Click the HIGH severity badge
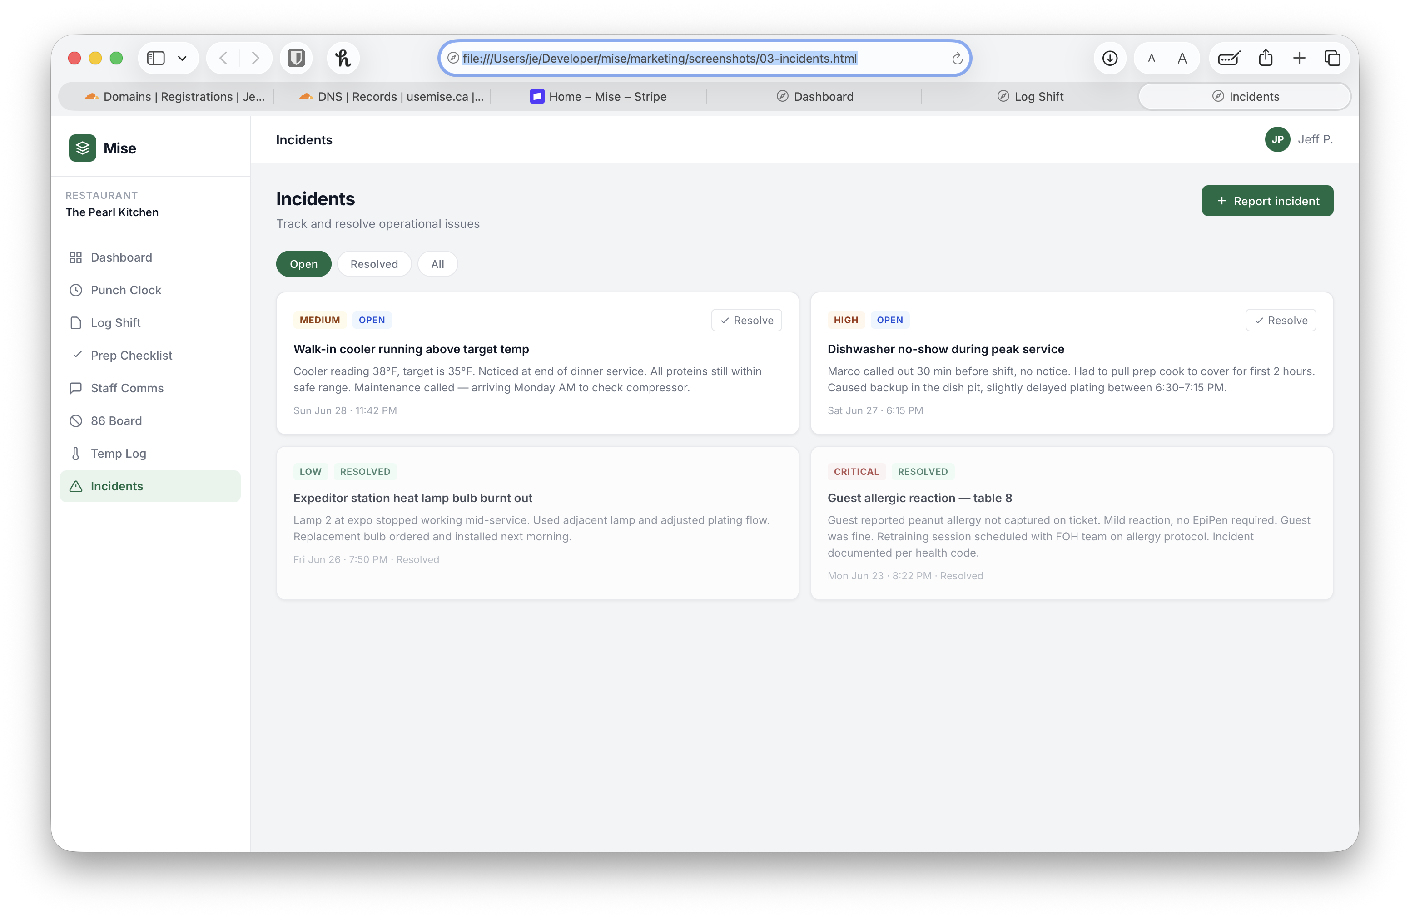This screenshot has width=1410, height=919. pos(846,321)
